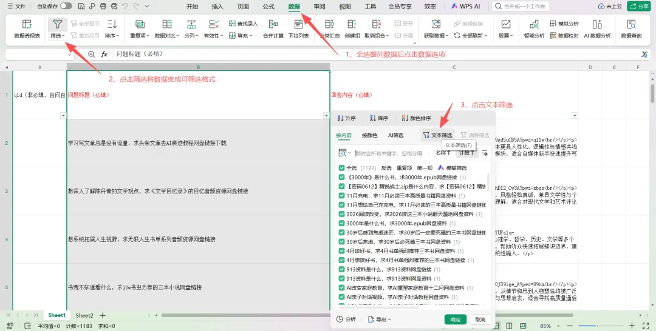
Task: Click the 取消 cancel button
Action: (x=480, y=319)
